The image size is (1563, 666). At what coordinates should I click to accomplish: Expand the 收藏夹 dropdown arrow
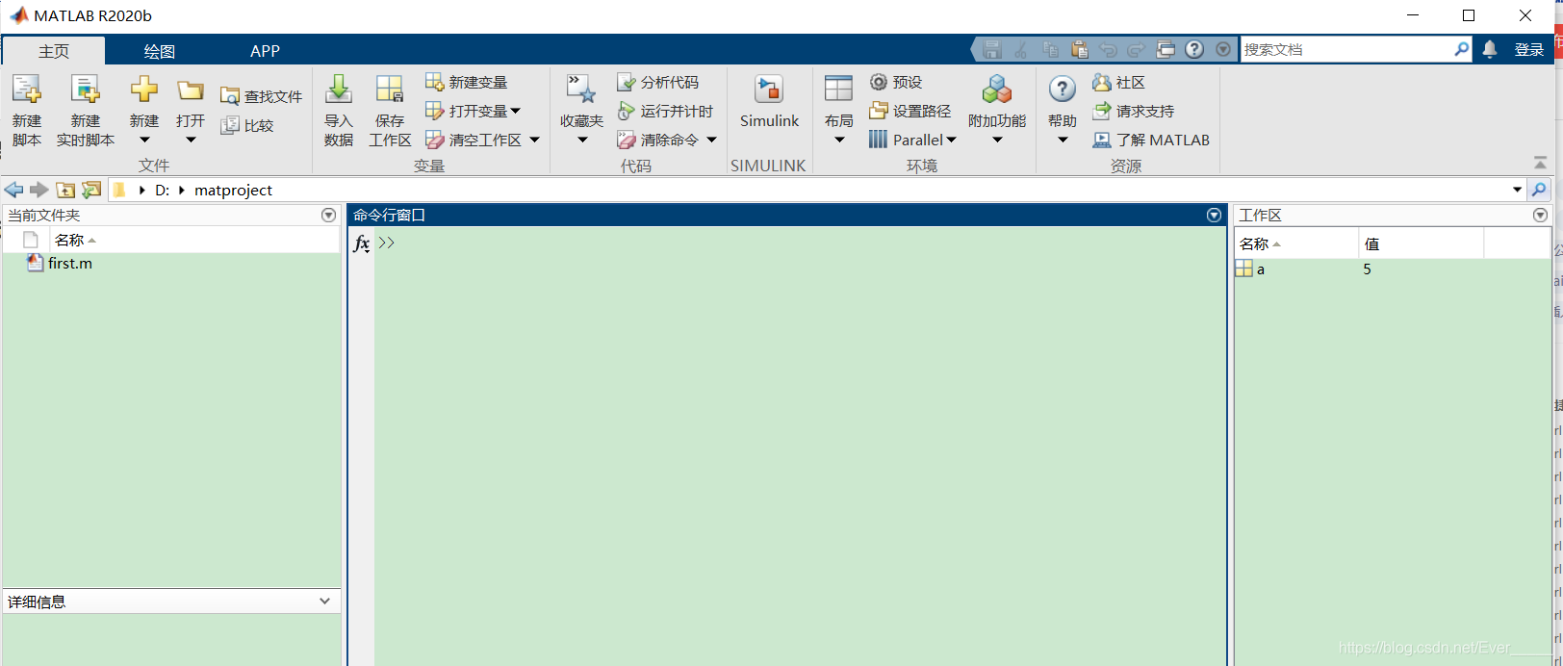click(582, 141)
